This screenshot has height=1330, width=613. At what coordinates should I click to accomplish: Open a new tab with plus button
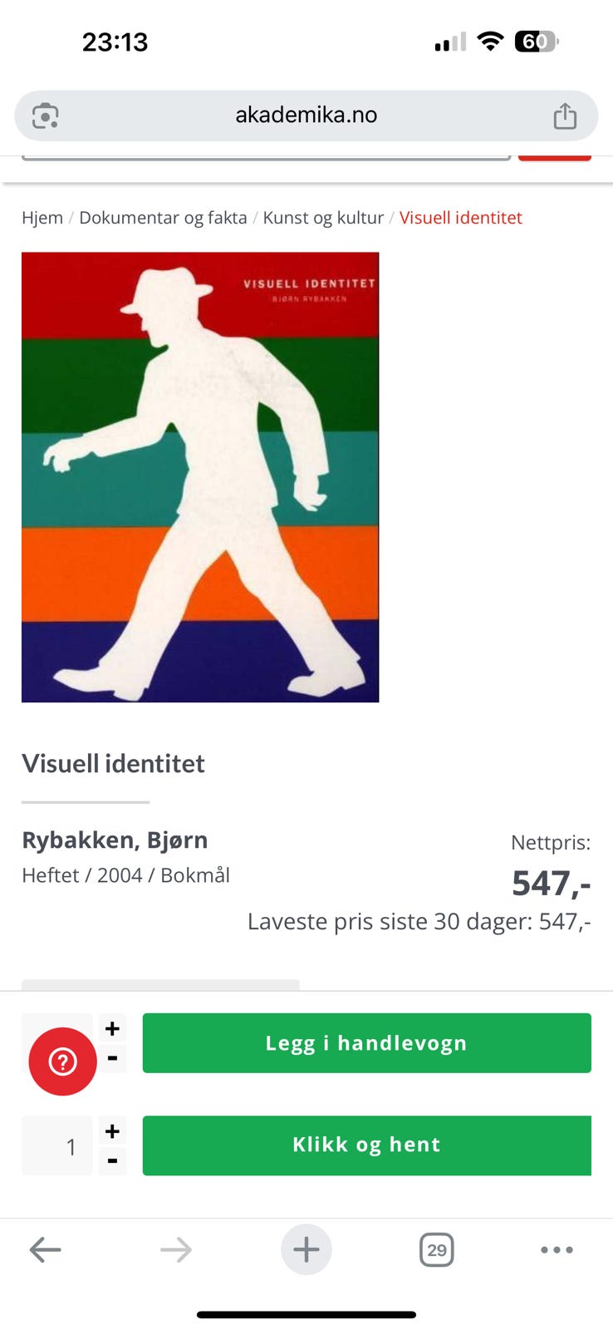tap(306, 1249)
